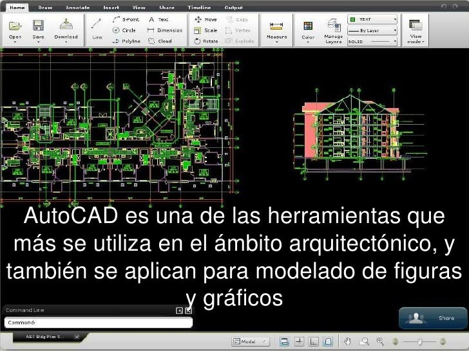Pop out the Command Line panel
Image resolution: width=469 pixels, height=351 pixels.
coord(179,310)
